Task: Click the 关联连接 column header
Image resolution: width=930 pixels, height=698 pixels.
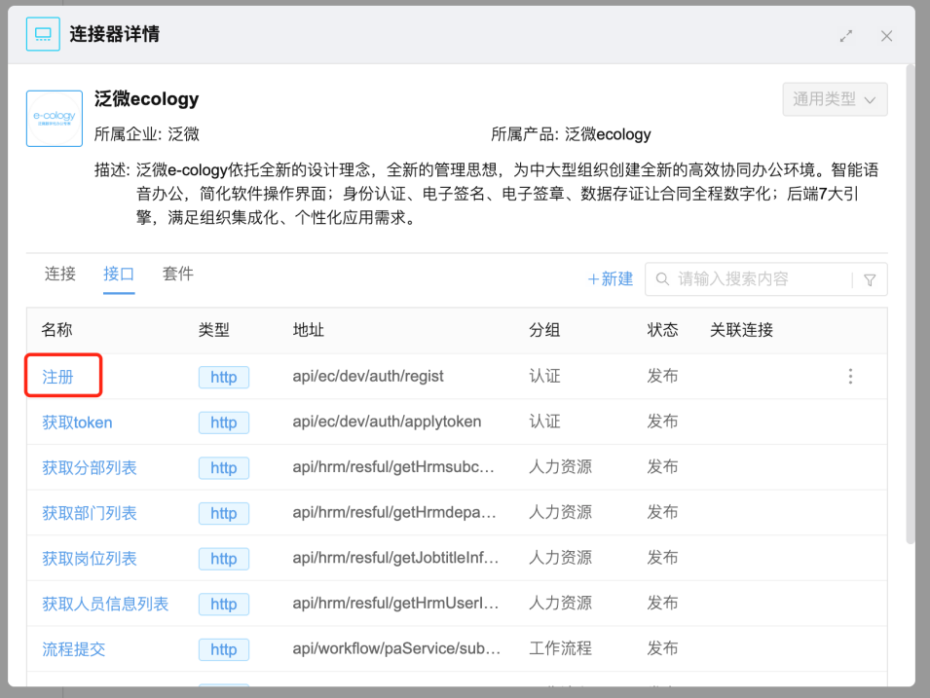Action: point(742,330)
